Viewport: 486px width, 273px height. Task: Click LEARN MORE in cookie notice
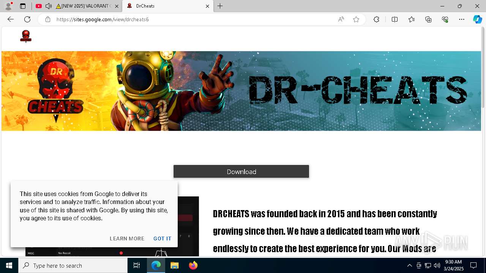coord(127,238)
